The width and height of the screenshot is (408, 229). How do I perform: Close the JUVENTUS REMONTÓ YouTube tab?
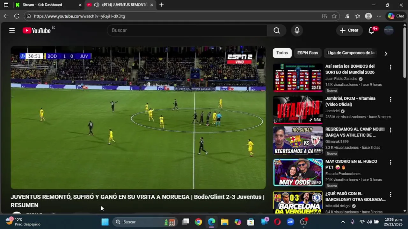151,5
